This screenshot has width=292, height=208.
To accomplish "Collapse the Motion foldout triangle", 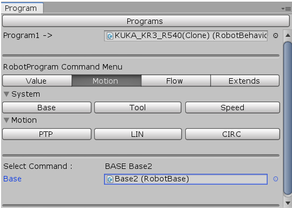I will (x=7, y=120).
